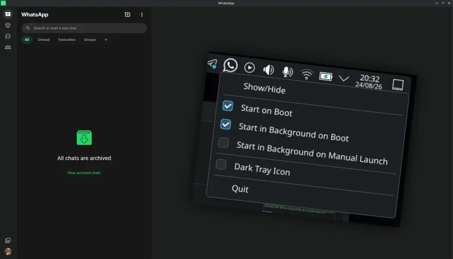Screen dimensions: 453x259
Task: Click the WhatsApp heading in the chat panel
Action: tap(35, 14)
